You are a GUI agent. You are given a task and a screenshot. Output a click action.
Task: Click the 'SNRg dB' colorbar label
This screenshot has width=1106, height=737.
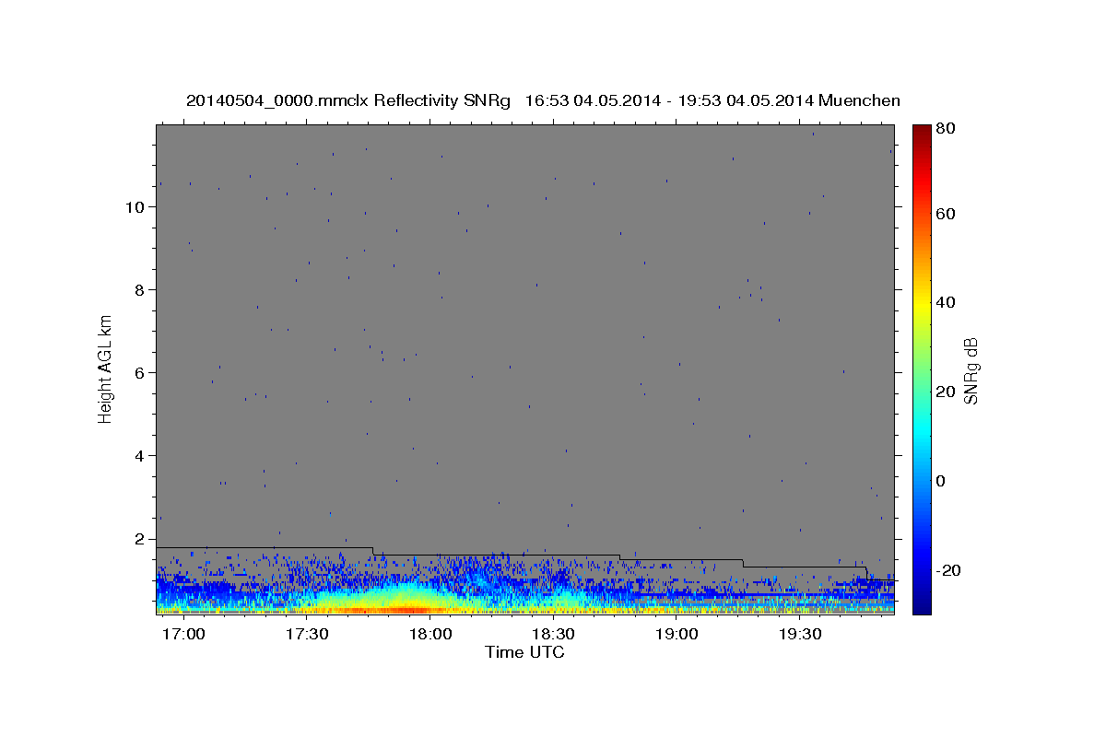coord(971,370)
